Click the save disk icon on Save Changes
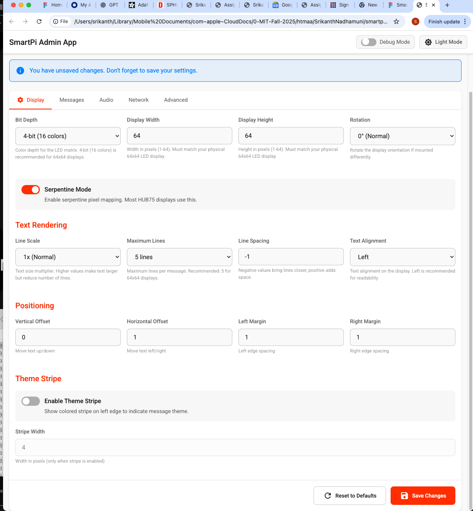Image resolution: width=473 pixels, height=511 pixels. pos(404,496)
